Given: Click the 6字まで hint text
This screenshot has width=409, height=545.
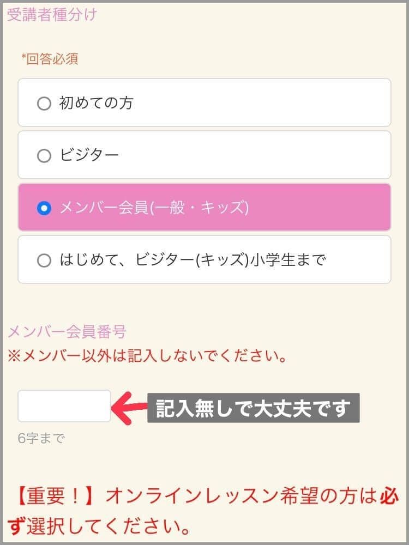Looking at the screenshot, I should tap(41, 438).
